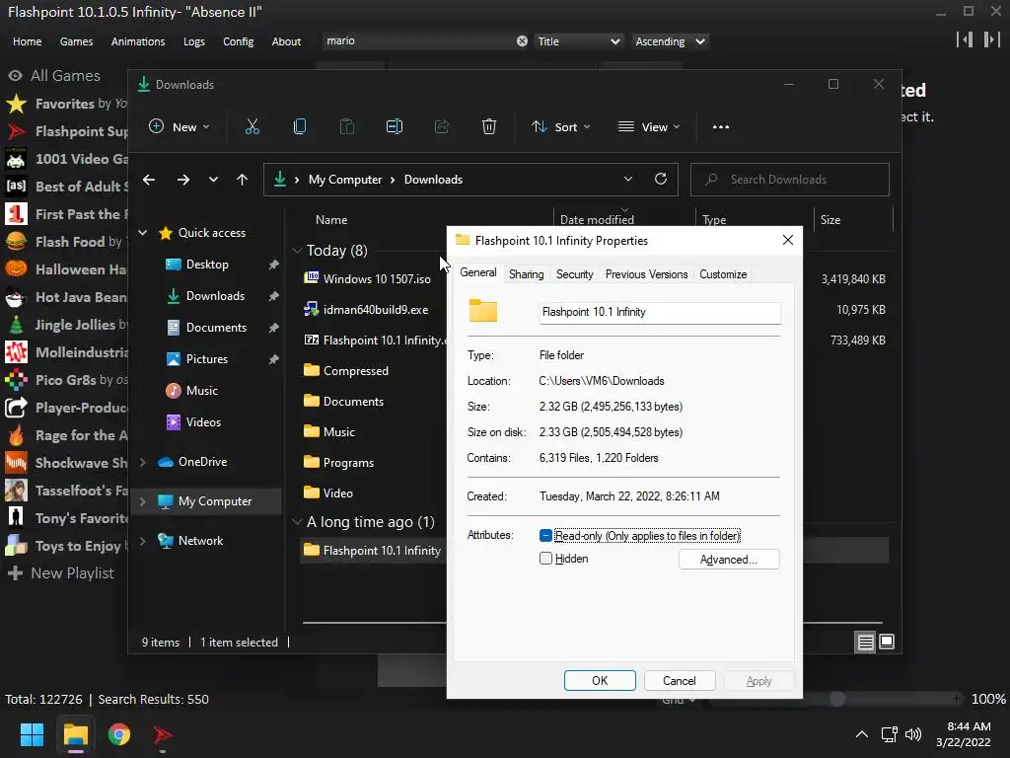
Task: Click the Search Downloads box
Action: pyautogui.click(x=790, y=180)
